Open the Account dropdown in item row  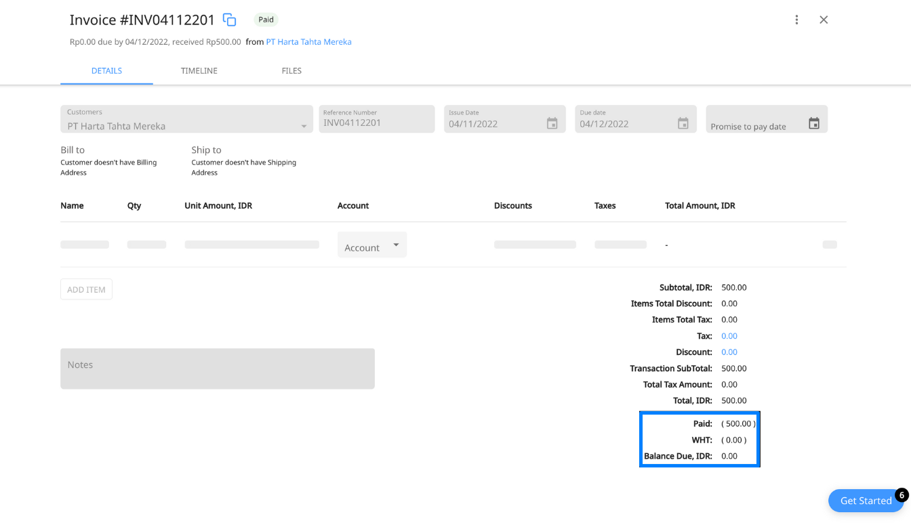[372, 245]
